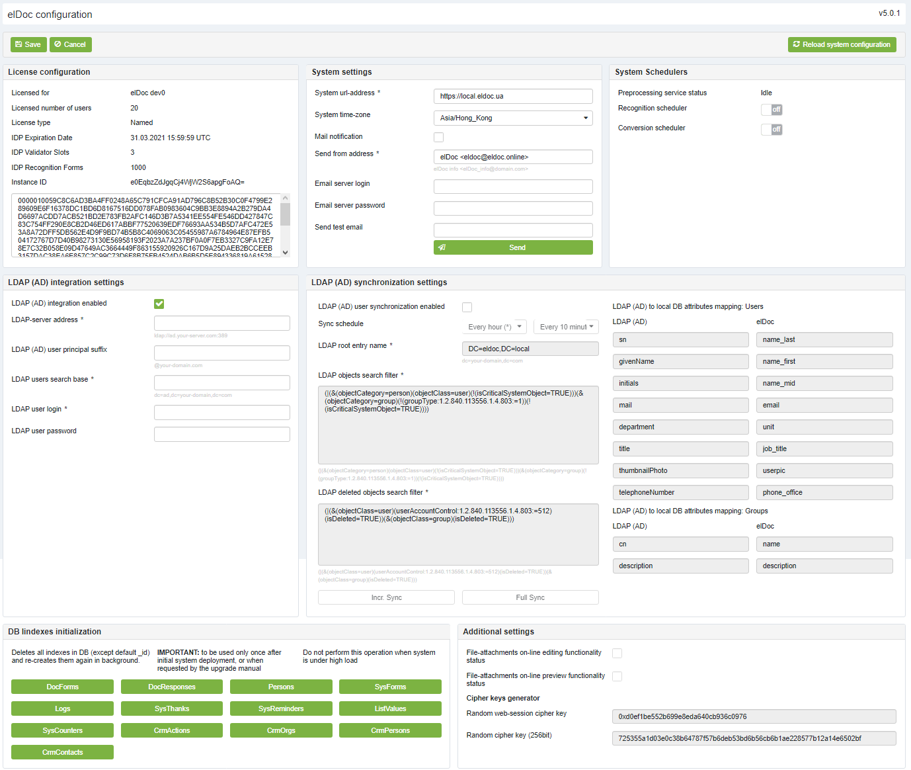Enable file-attachments on-line editing checkbox
The width and height of the screenshot is (911, 770).
click(617, 653)
